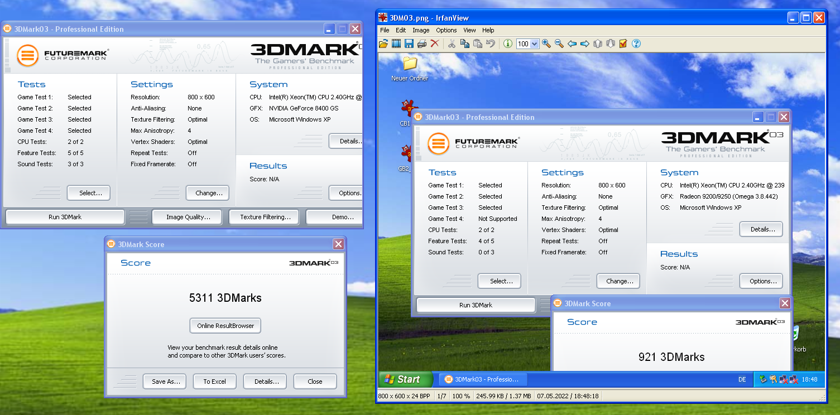Viewport: 840px width, 415px height.
Task: Go to previous image with left arrow
Action: point(572,44)
